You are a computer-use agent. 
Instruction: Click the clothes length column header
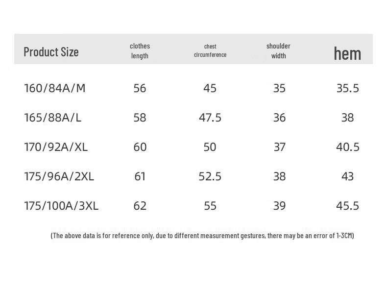(x=140, y=50)
